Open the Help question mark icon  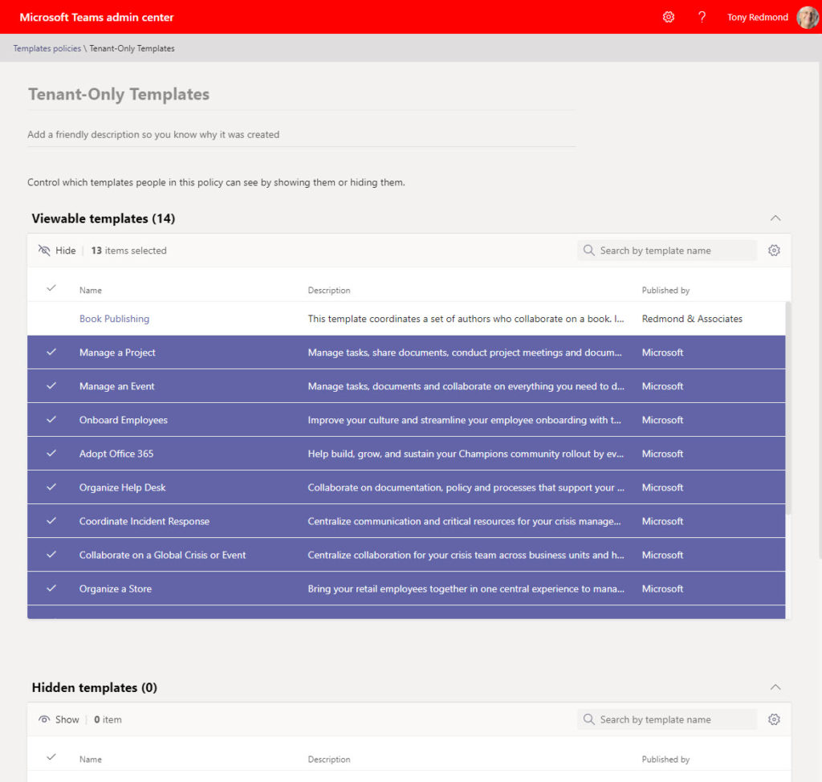[x=702, y=18]
